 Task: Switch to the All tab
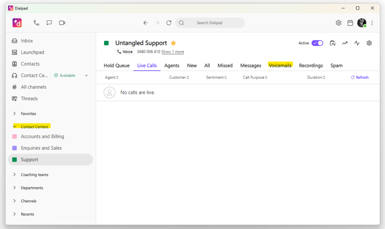click(207, 65)
